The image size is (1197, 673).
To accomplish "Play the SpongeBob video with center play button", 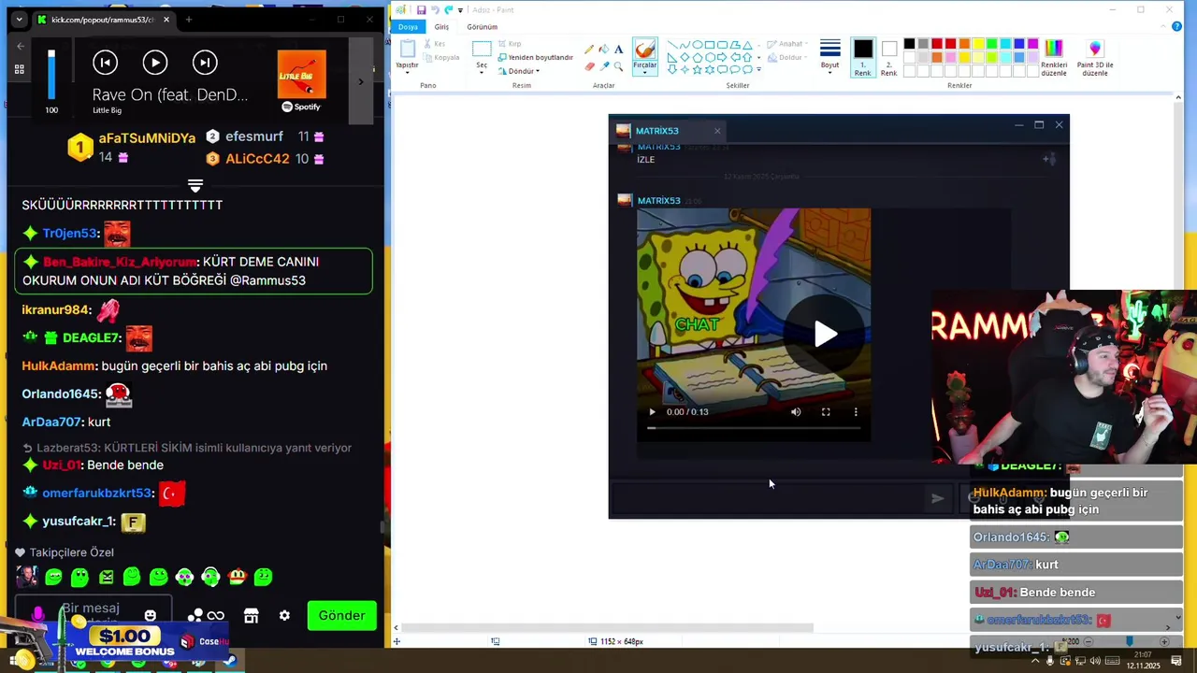I will coord(825,335).
